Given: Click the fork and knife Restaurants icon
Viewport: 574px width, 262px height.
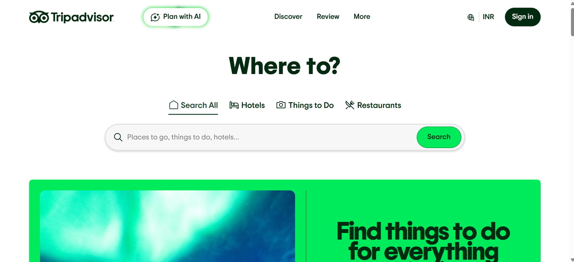Looking at the screenshot, I should [350, 105].
